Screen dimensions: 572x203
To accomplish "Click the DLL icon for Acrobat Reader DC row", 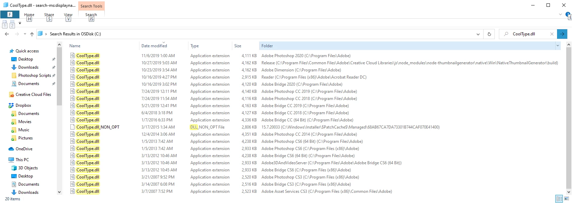I will (72, 77).
